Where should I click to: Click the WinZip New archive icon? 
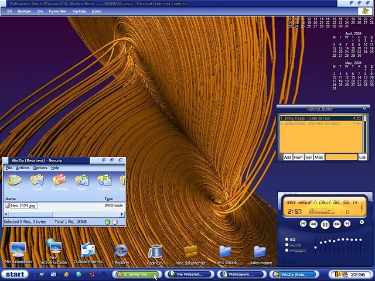[15, 182]
